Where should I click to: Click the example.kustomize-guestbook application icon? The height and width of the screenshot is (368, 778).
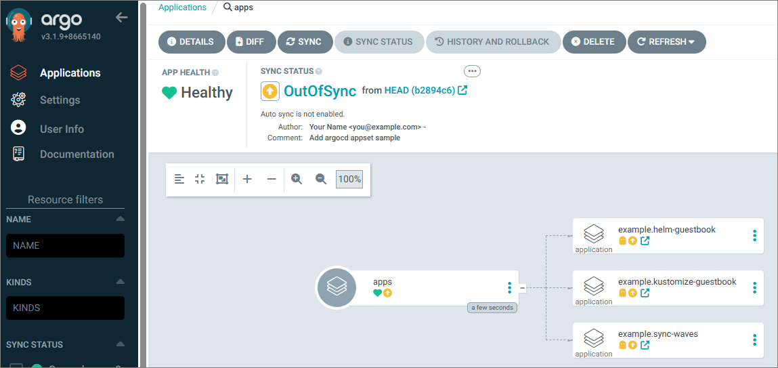pyautogui.click(x=594, y=285)
